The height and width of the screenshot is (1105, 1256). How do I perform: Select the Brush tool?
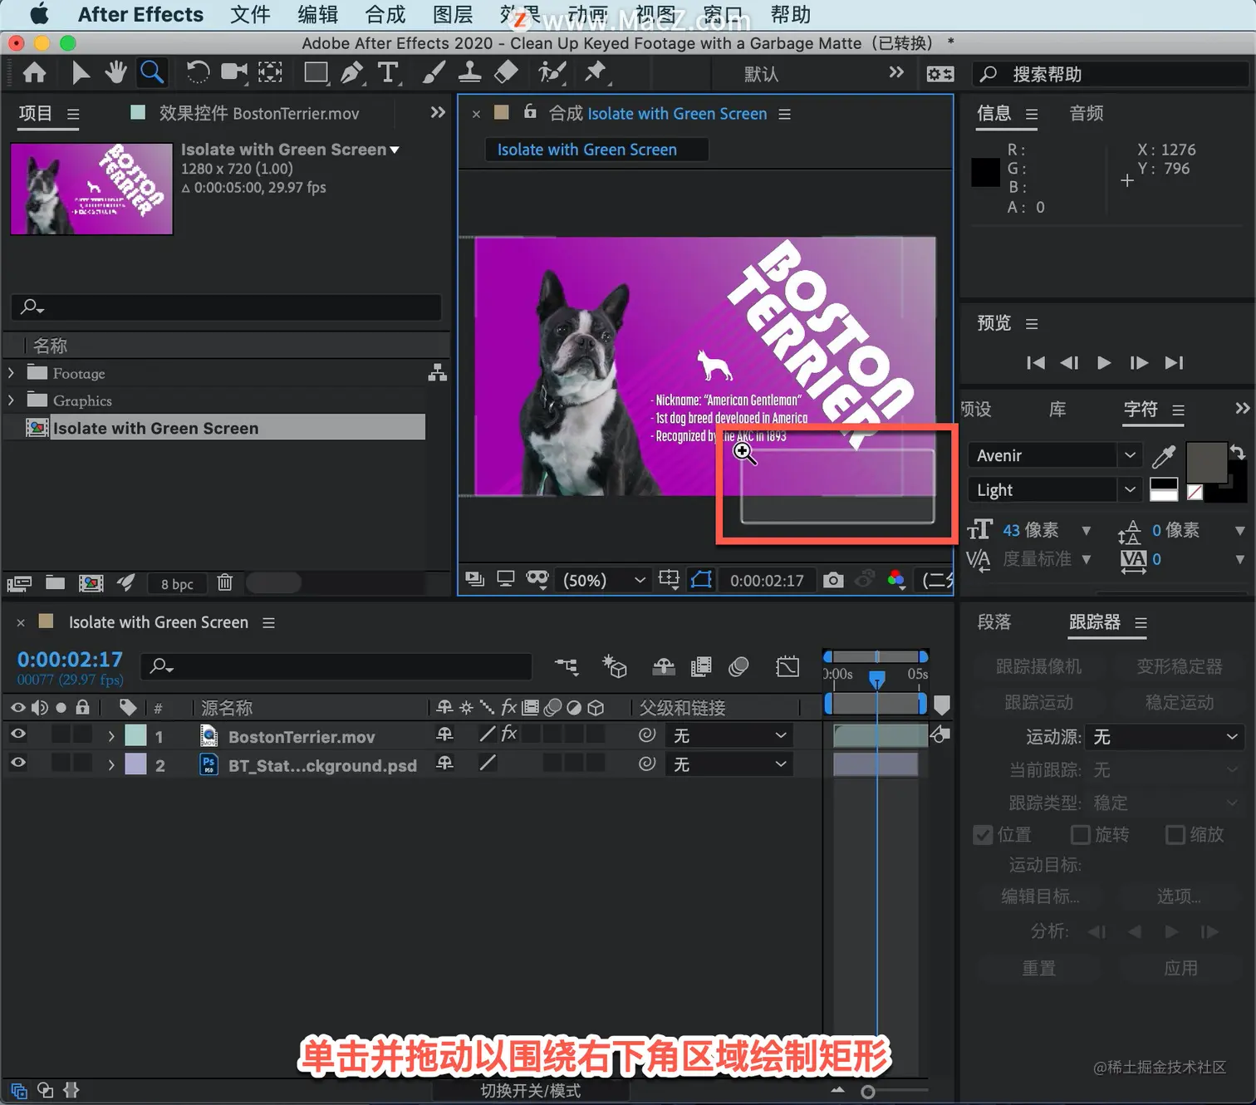(433, 73)
